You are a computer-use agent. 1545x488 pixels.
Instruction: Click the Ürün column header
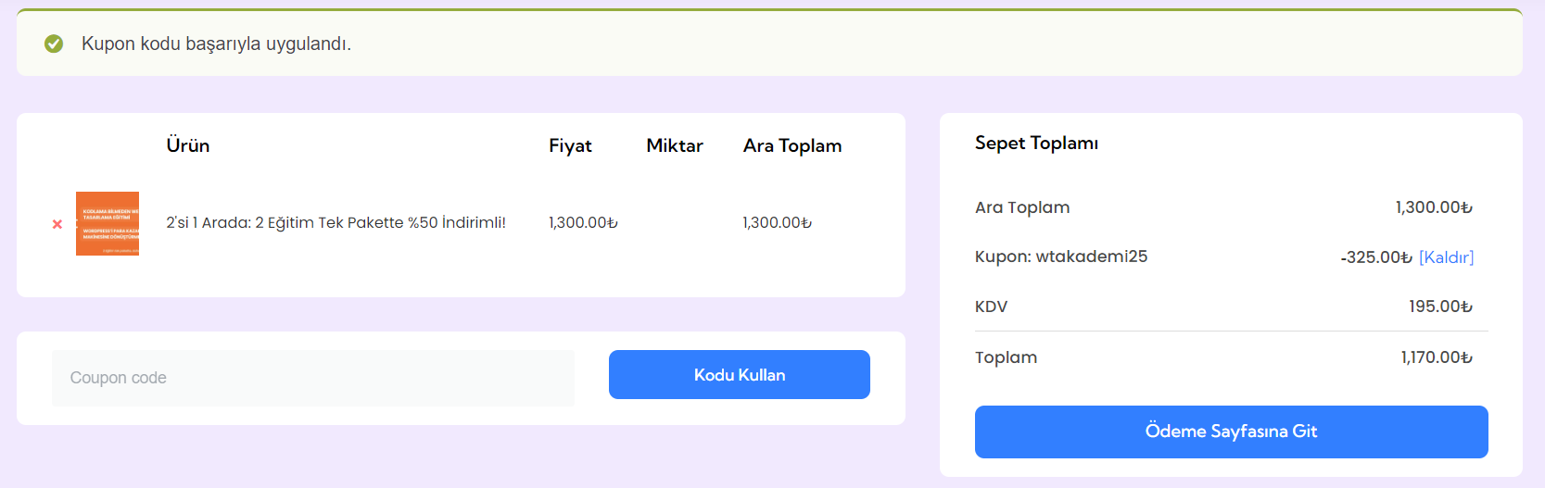[188, 145]
